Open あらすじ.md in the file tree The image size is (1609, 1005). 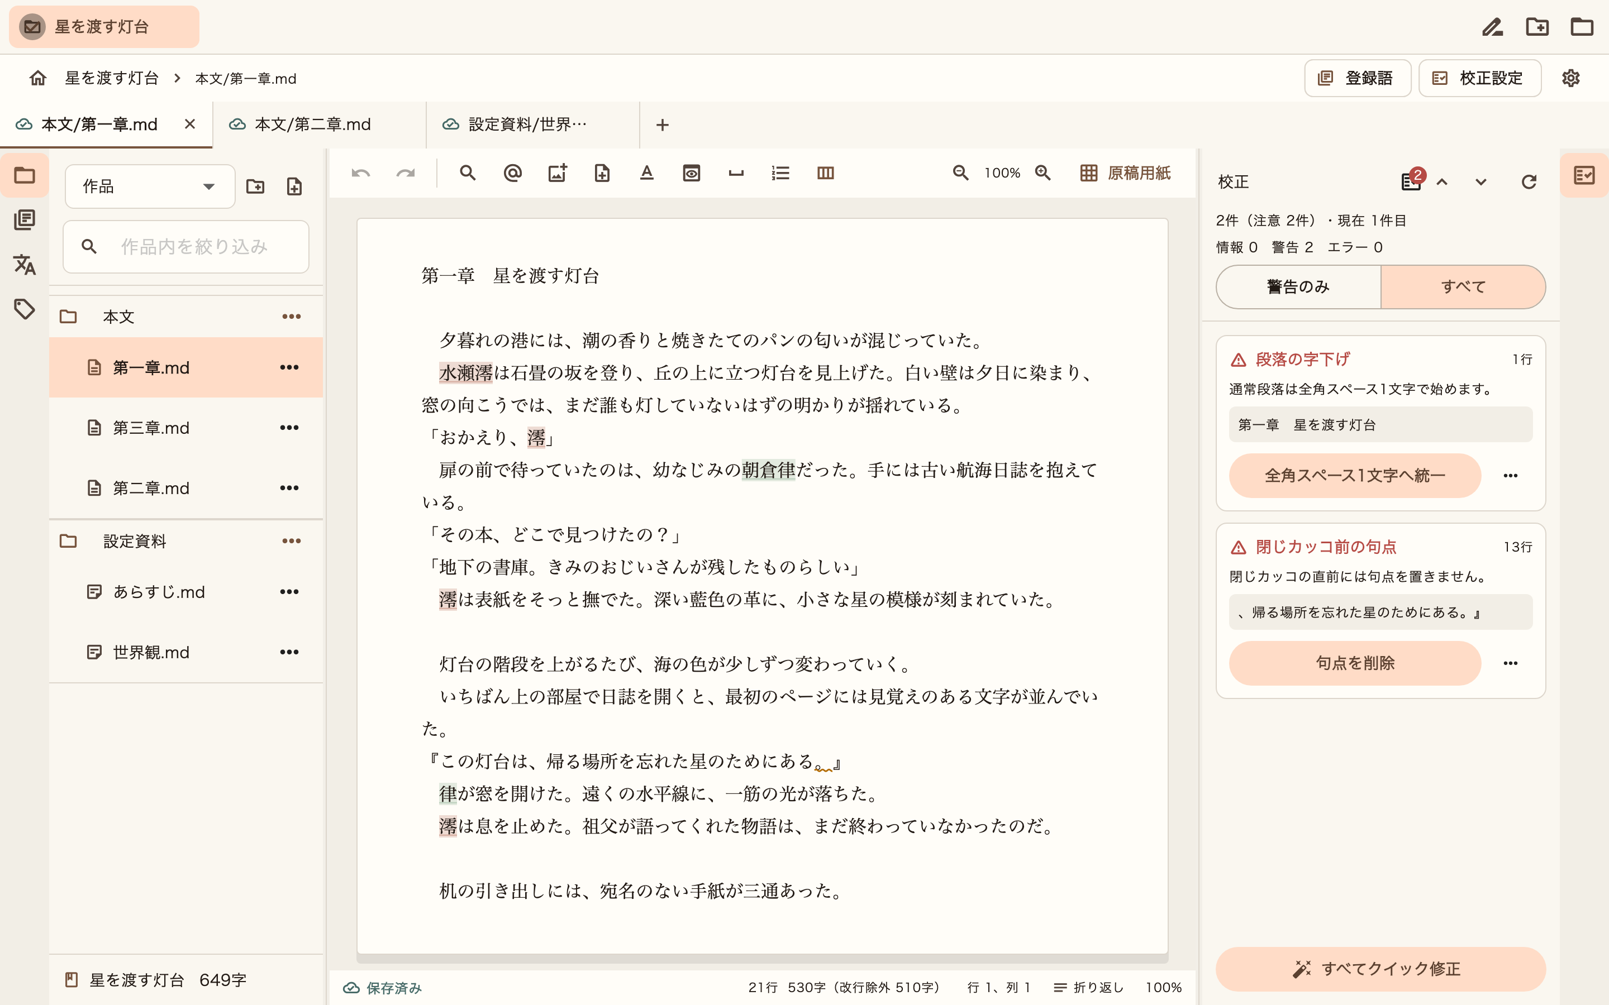tap(186, 592)
